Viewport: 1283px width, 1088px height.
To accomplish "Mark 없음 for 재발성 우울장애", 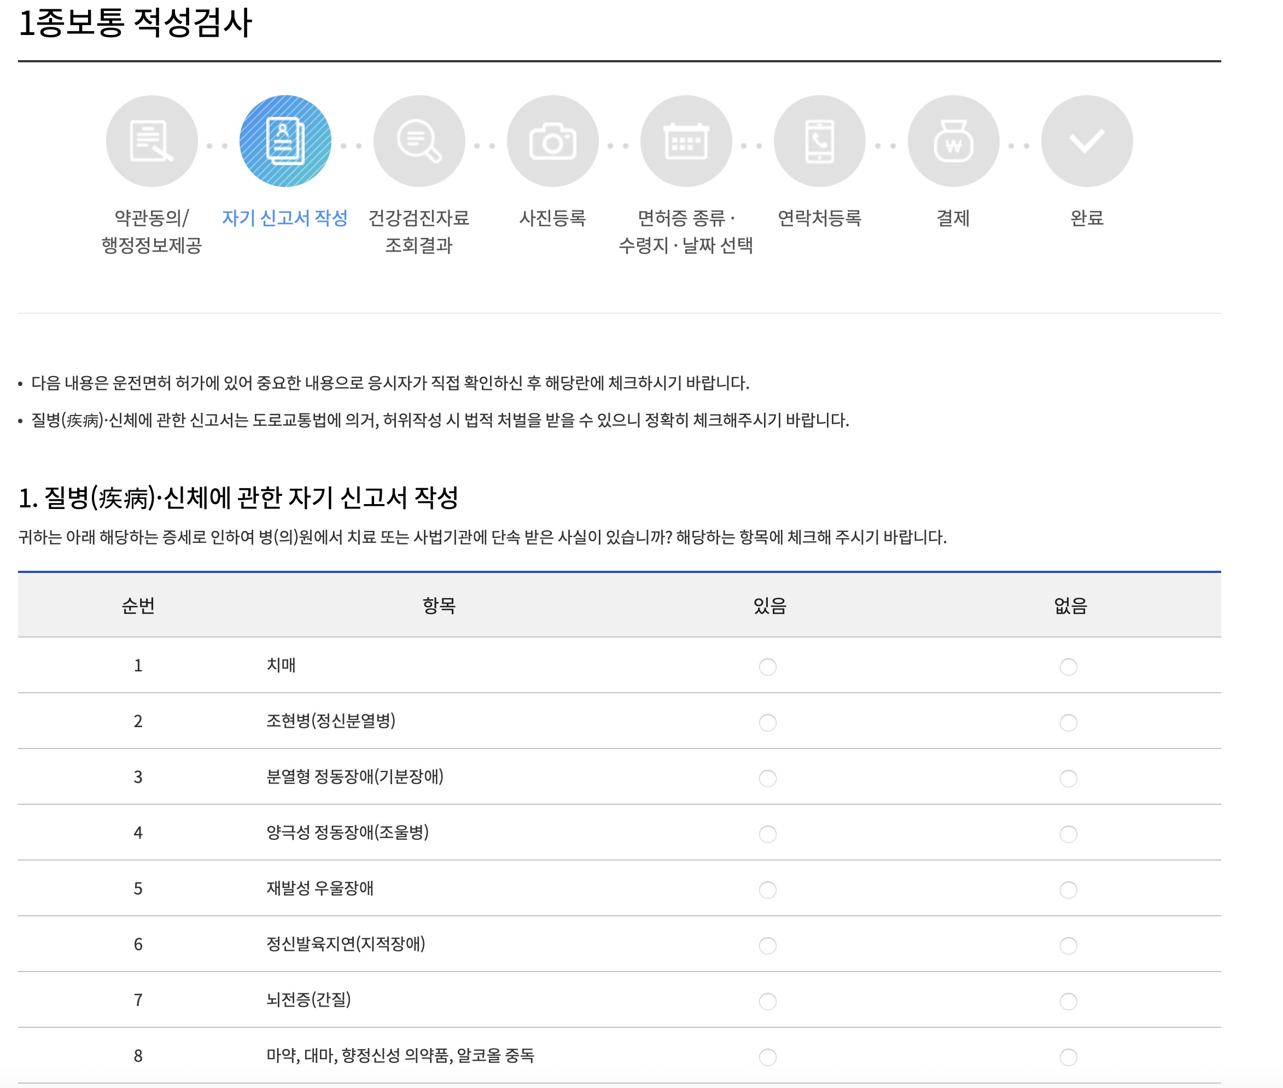I will (x=1068, y=890).
